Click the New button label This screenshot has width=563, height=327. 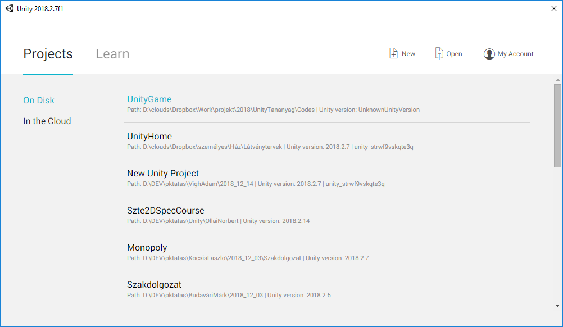click(x=408, y=54)
